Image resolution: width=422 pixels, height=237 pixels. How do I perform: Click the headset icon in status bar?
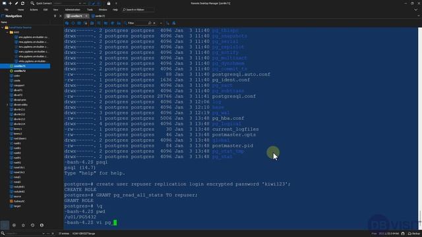tap(403, 234)
